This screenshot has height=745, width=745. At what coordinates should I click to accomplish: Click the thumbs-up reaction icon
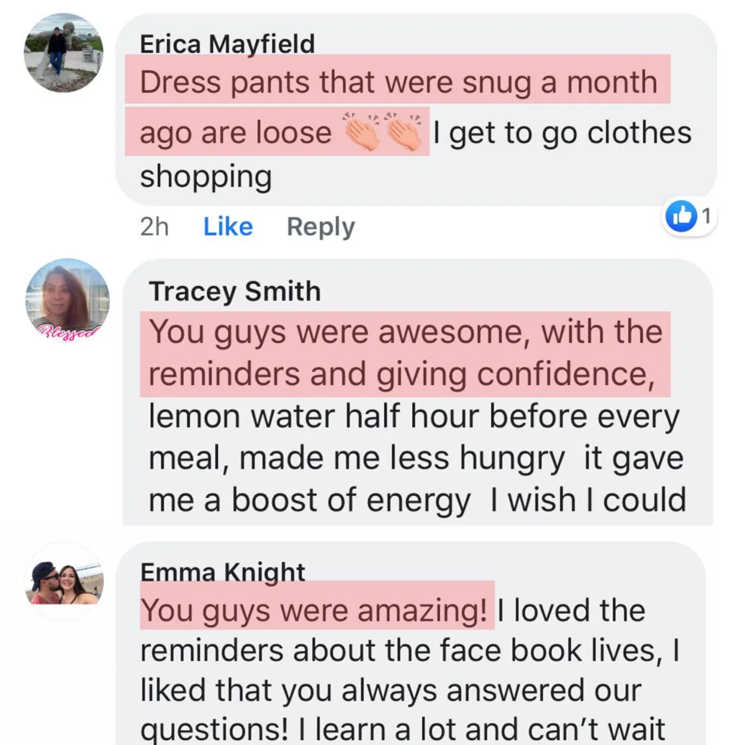[x=681, y=216]
